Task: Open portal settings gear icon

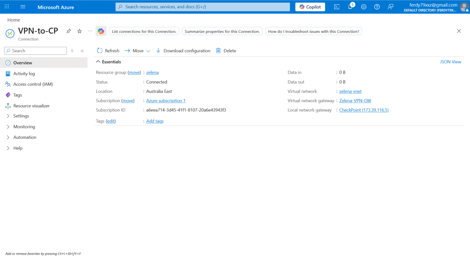Action: tap(363, 7)
